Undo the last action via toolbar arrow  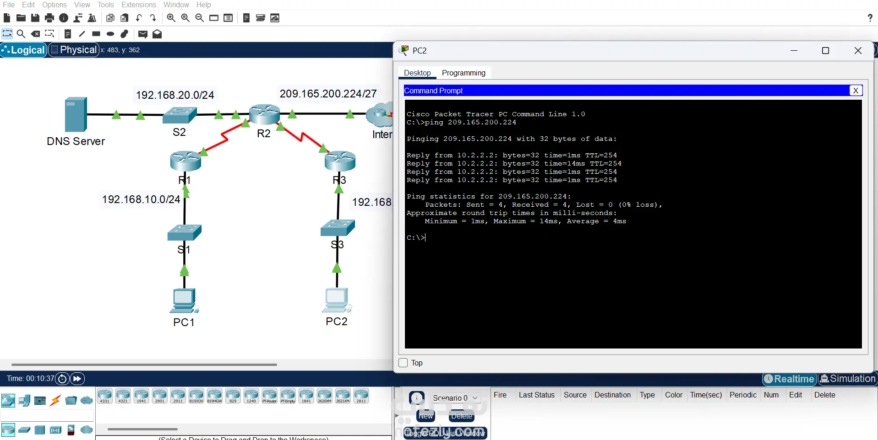139,18
